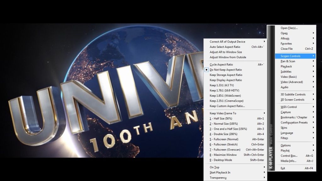322x181 pixels.
Task: Select Keep 2.35:1 (CinemaScope)
Action: pos(235,101)
